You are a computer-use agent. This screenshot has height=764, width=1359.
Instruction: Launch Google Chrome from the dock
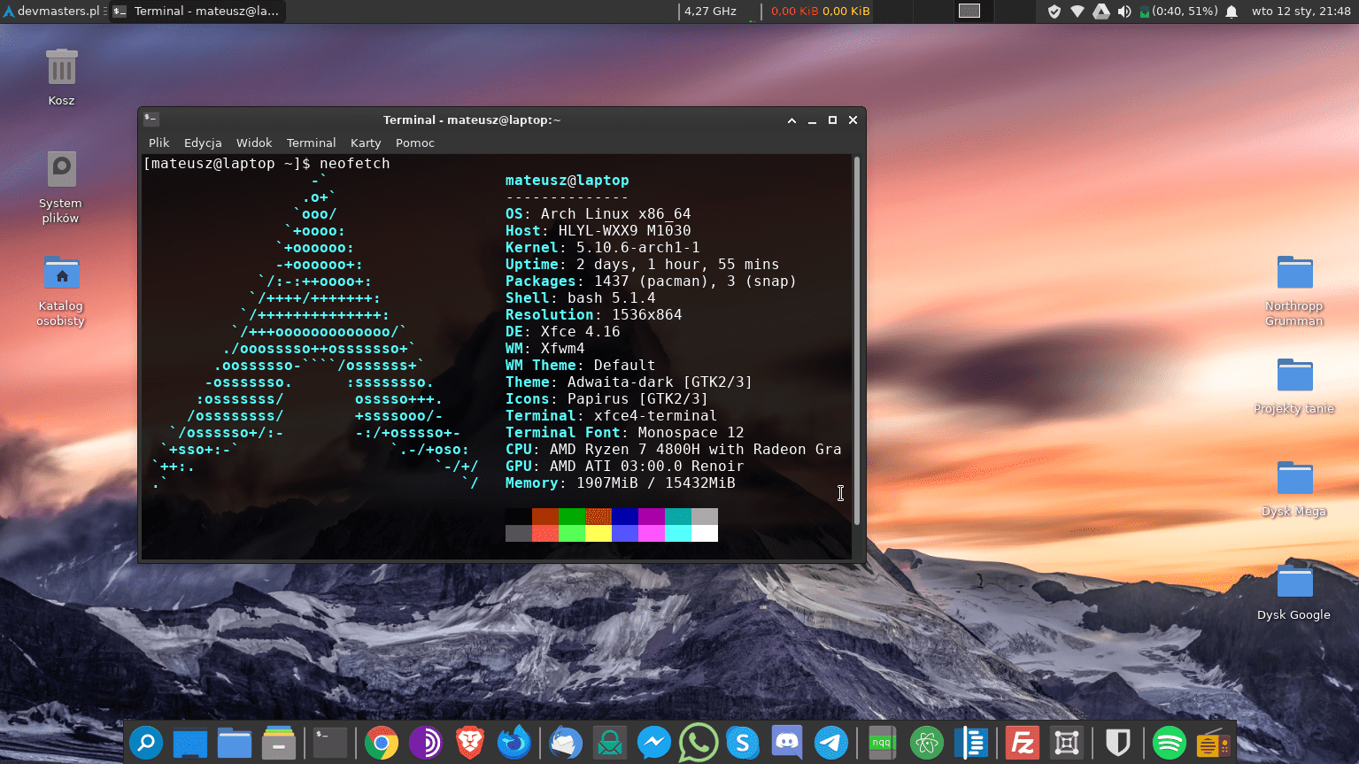pos(382,743)
